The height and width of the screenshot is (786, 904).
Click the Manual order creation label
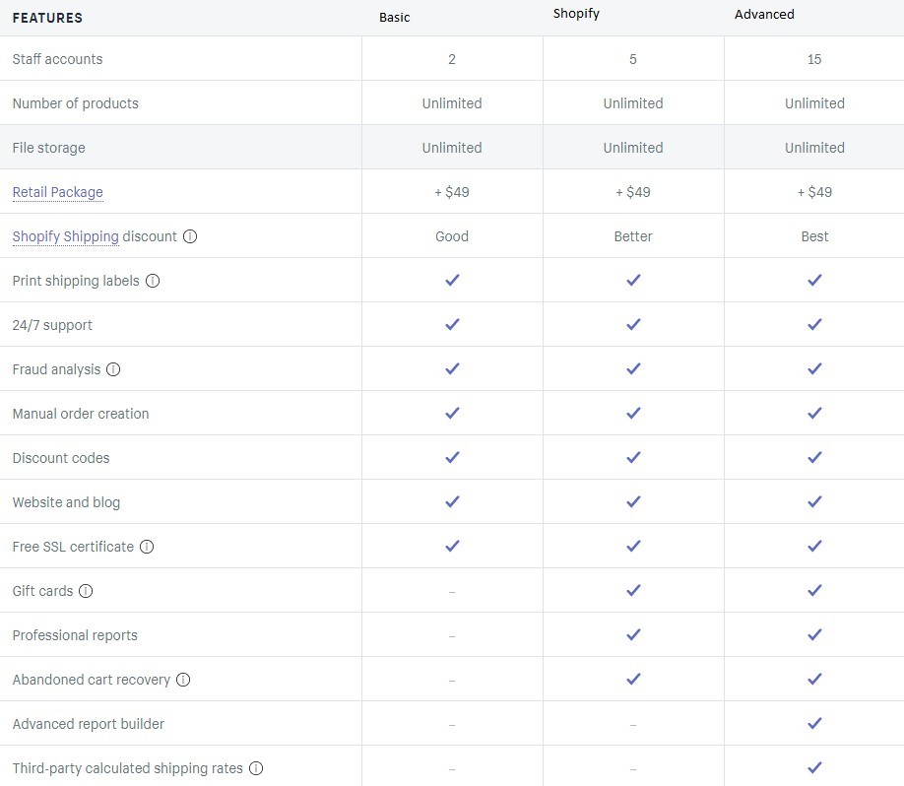[81, 414]
